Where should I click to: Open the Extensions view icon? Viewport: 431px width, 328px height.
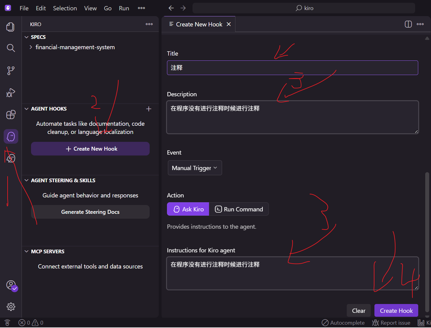click(x=11, y=114)
